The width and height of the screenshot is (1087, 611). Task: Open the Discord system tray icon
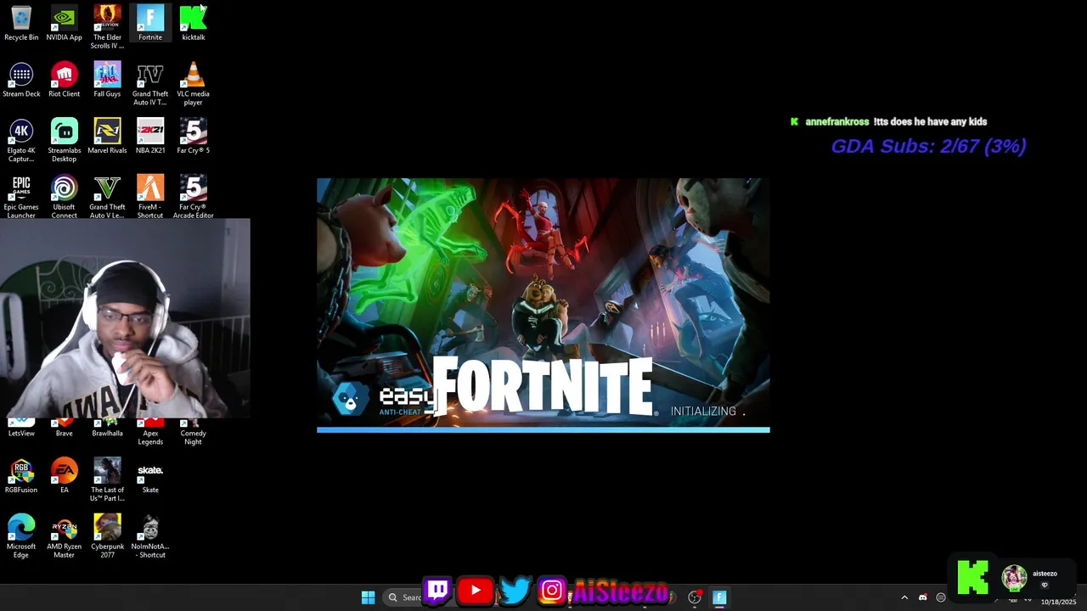(922, 597)
